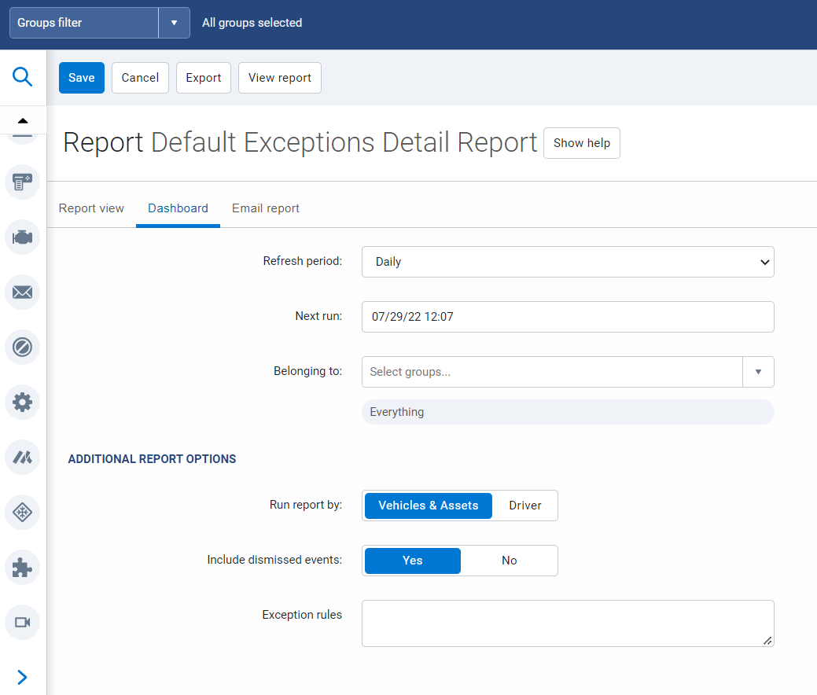The width and height of the screenshot is (817, 695).
Task: Go to the Report view tab
Action: [x=91, y=208]
